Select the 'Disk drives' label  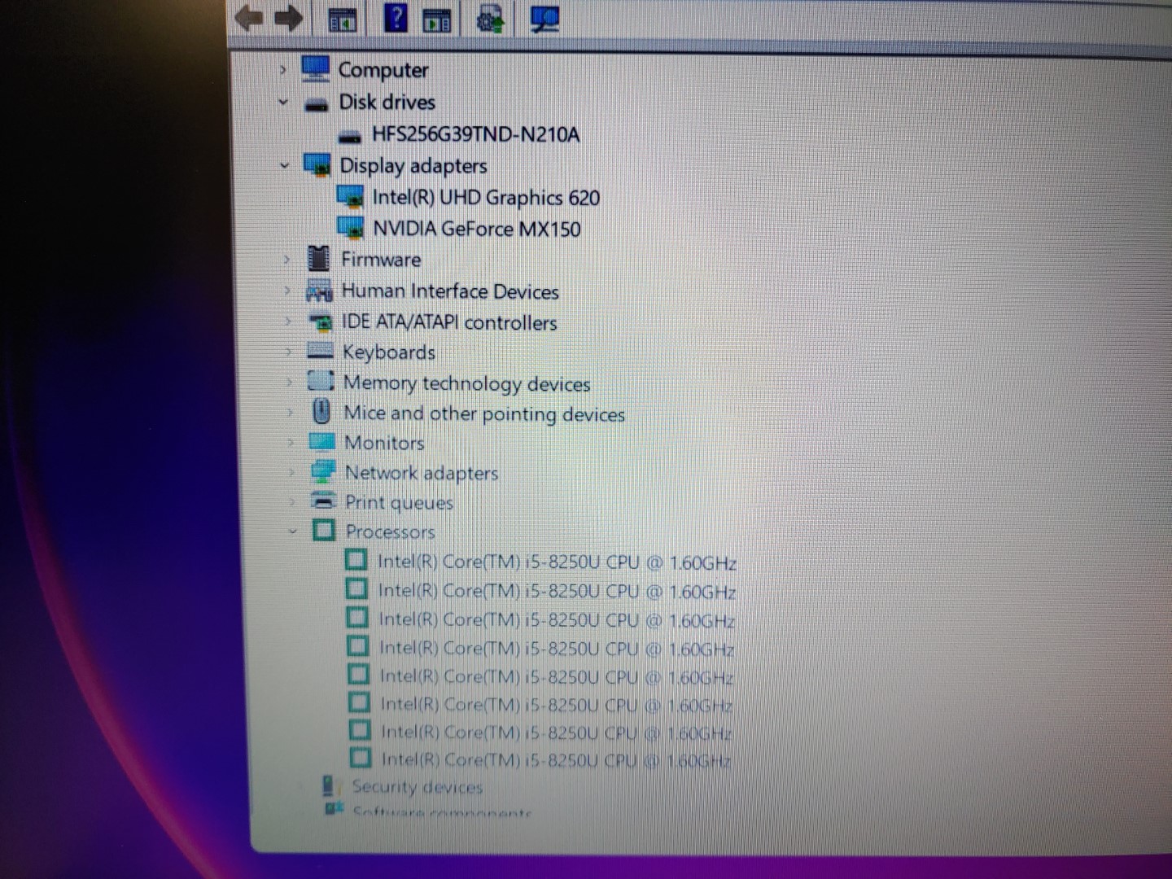387,102
